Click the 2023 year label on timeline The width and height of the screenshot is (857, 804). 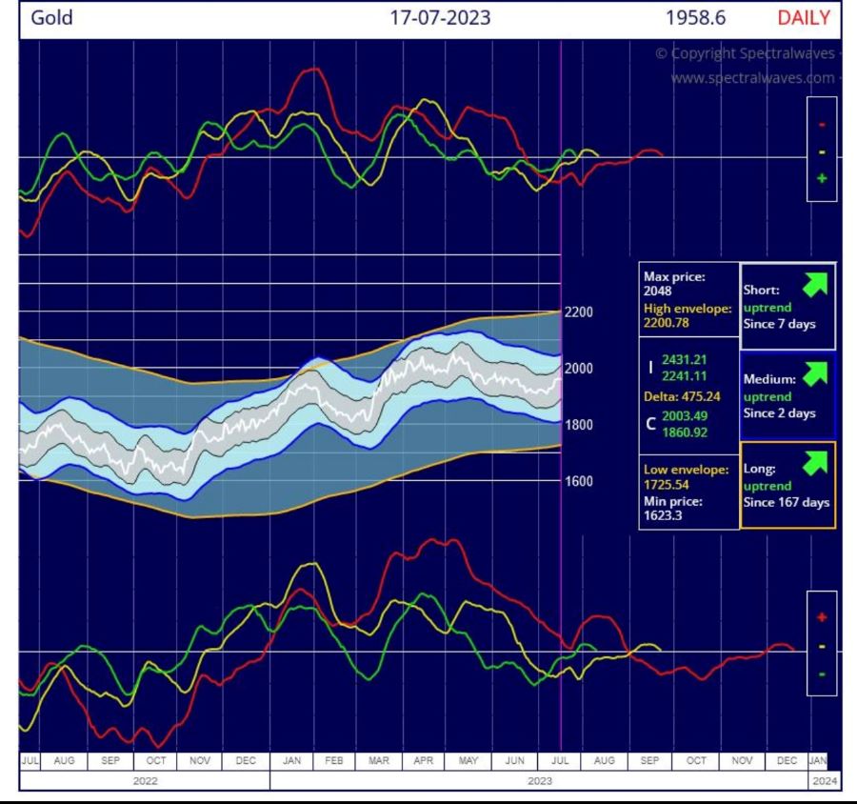[x=539, y=781]
